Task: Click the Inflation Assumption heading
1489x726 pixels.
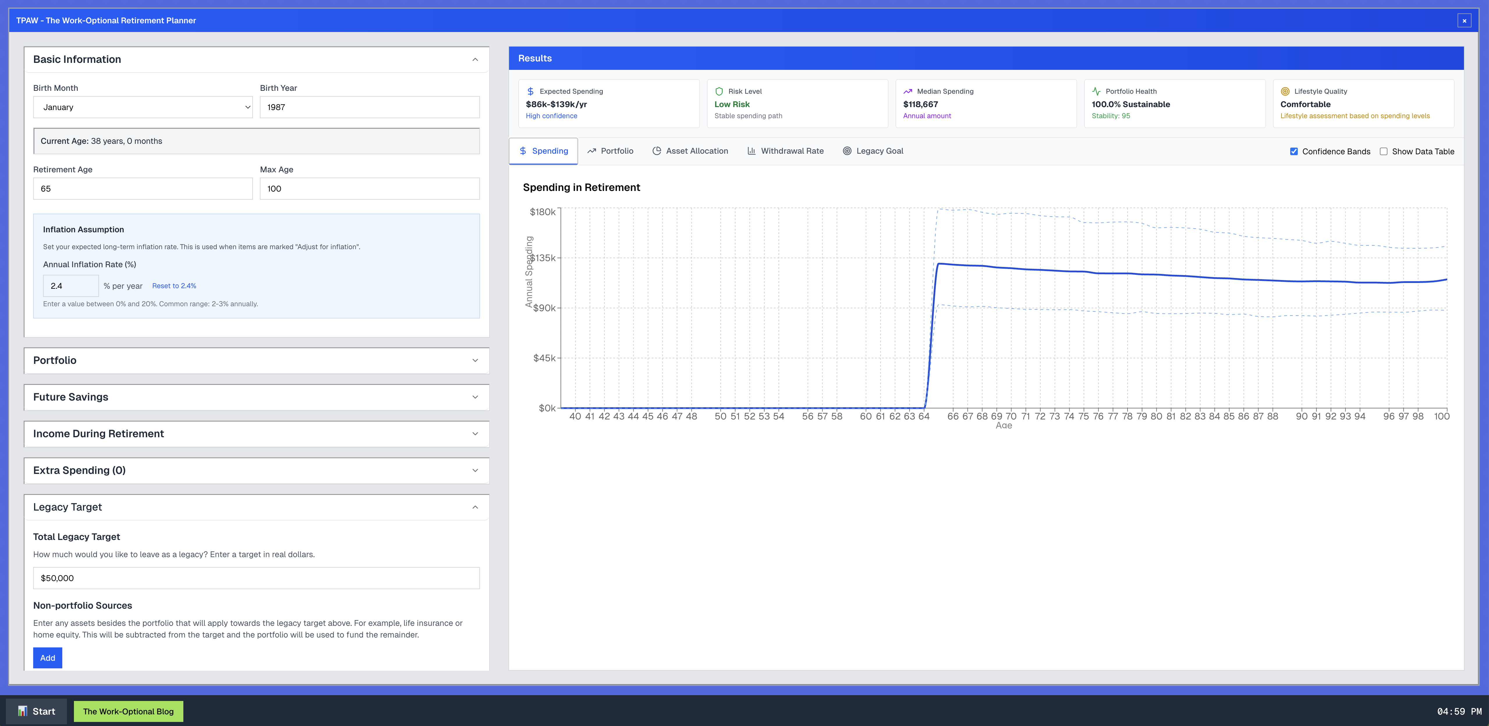Action: click(83, 229)
